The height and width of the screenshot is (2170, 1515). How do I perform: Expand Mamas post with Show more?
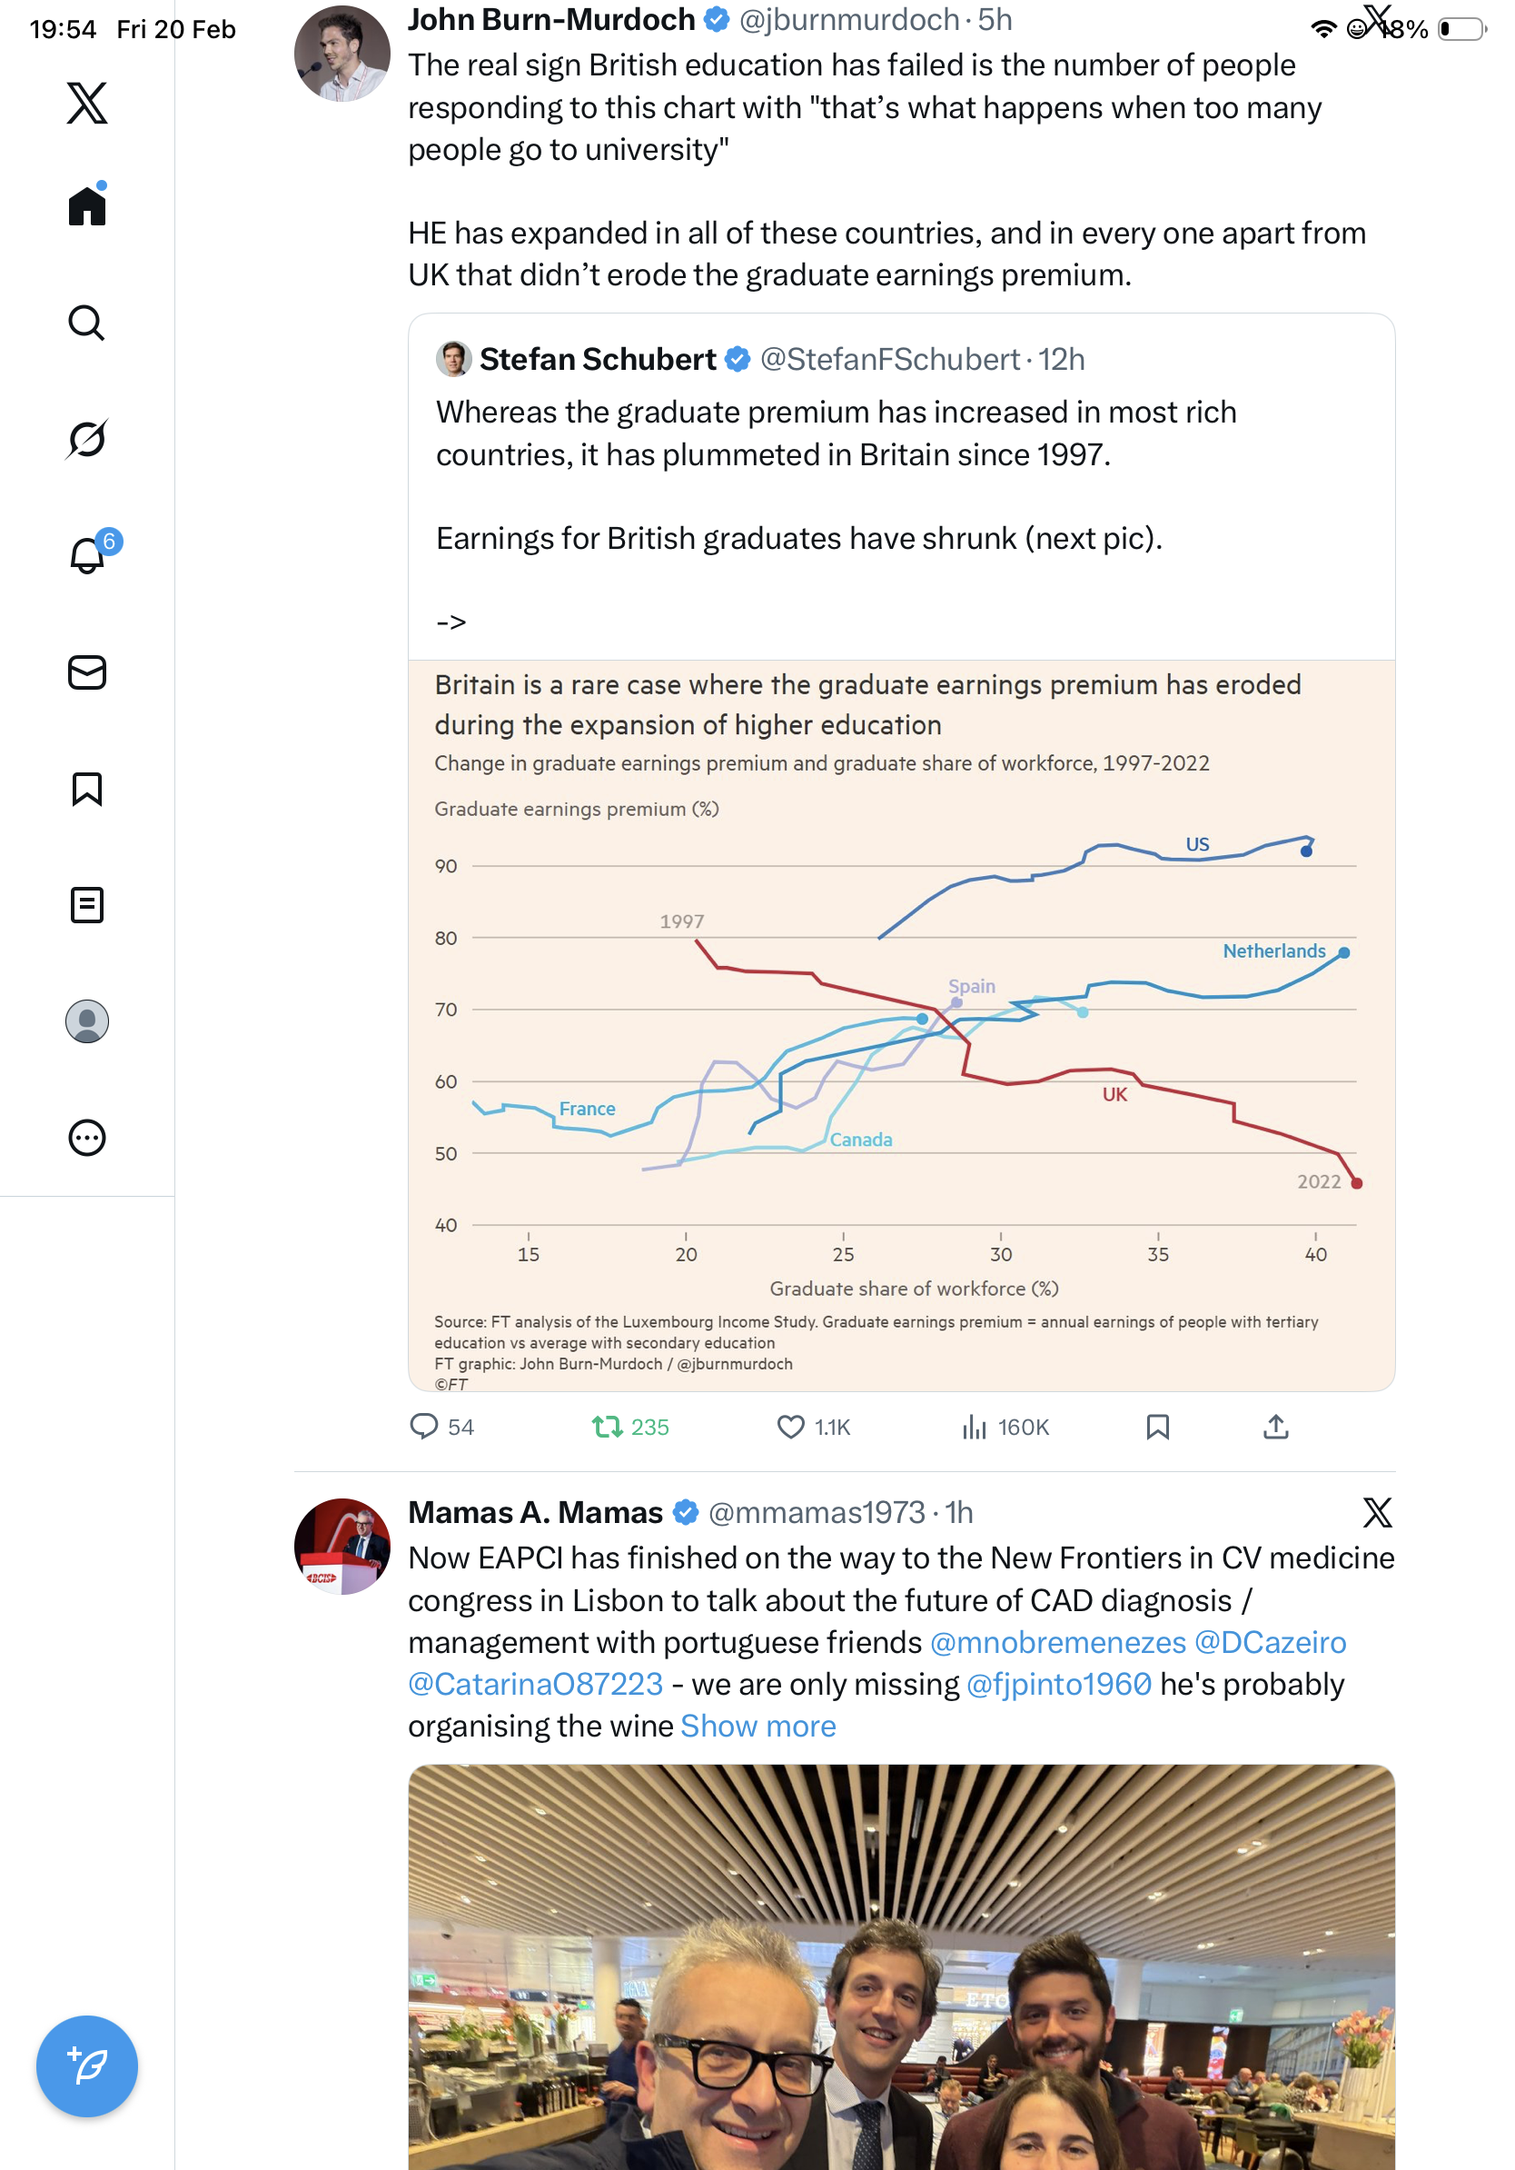coord(757,1726)
